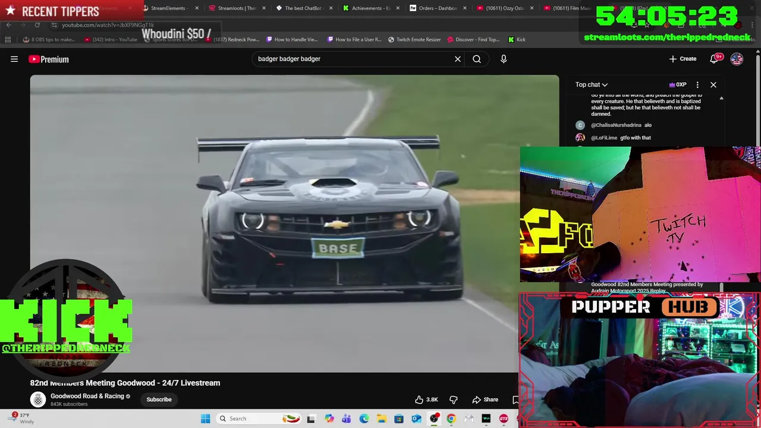This screenshot has width=761, height=428.
Task: Clear the search box text
Action: tap(458, 59)
